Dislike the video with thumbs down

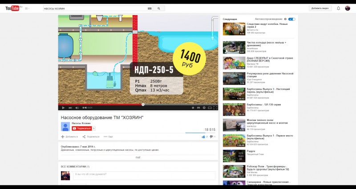coord(211,137)
